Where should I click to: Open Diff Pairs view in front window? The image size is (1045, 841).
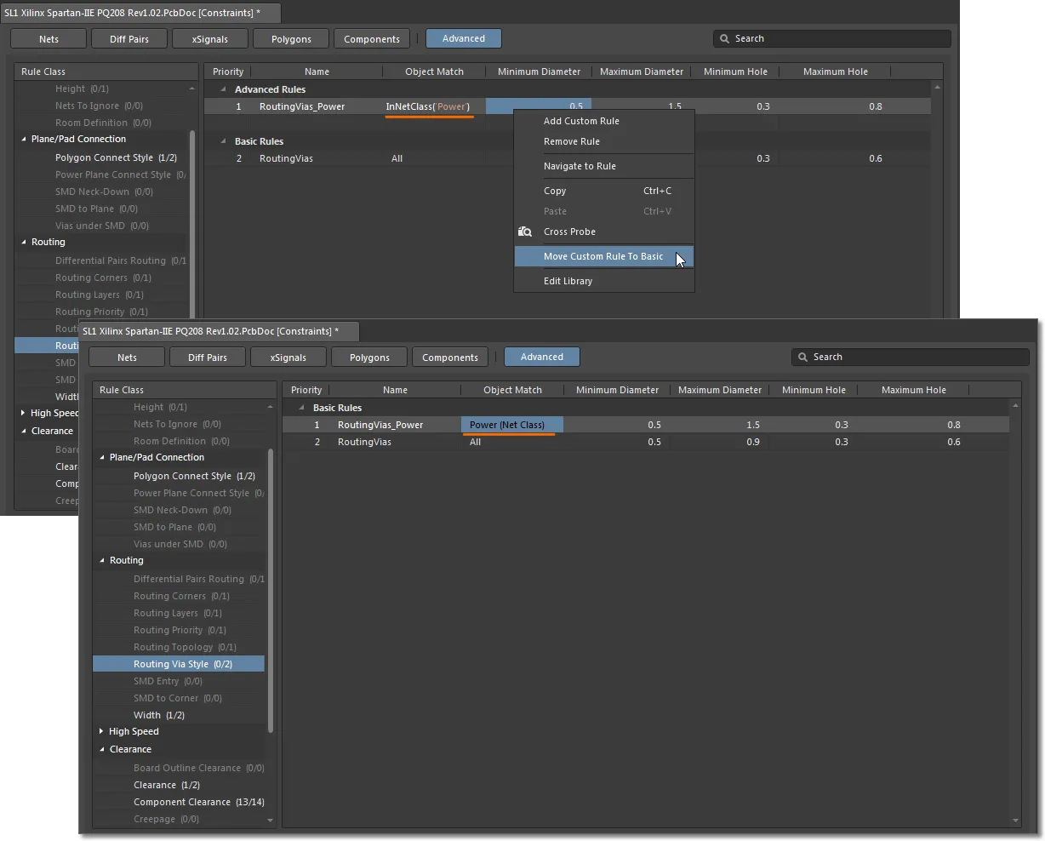click(208, 357)
